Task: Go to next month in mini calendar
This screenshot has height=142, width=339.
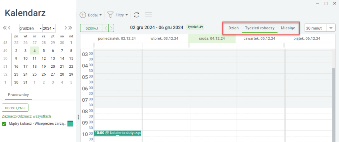Action: click(66, 28)
